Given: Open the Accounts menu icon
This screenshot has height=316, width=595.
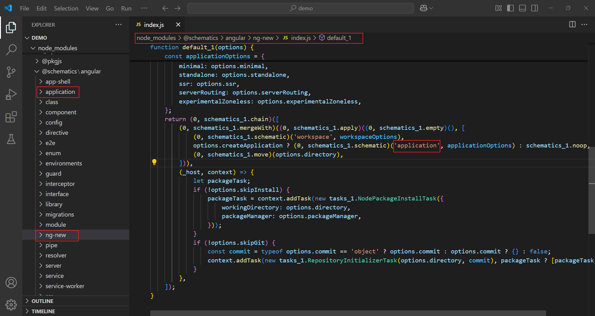Looking at the screenshot, I should pyautogui.click(x=11, y=283).
